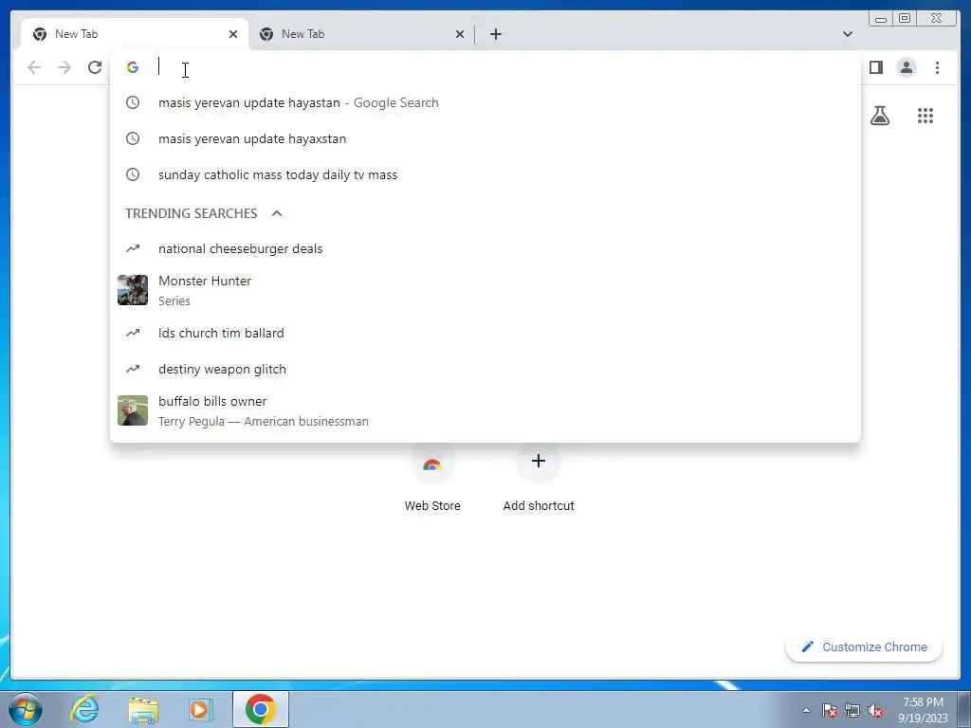971x728 pixels.
Task: Choose 'sunday catholic mass today daily tv mass'
Action: (485, 174)
